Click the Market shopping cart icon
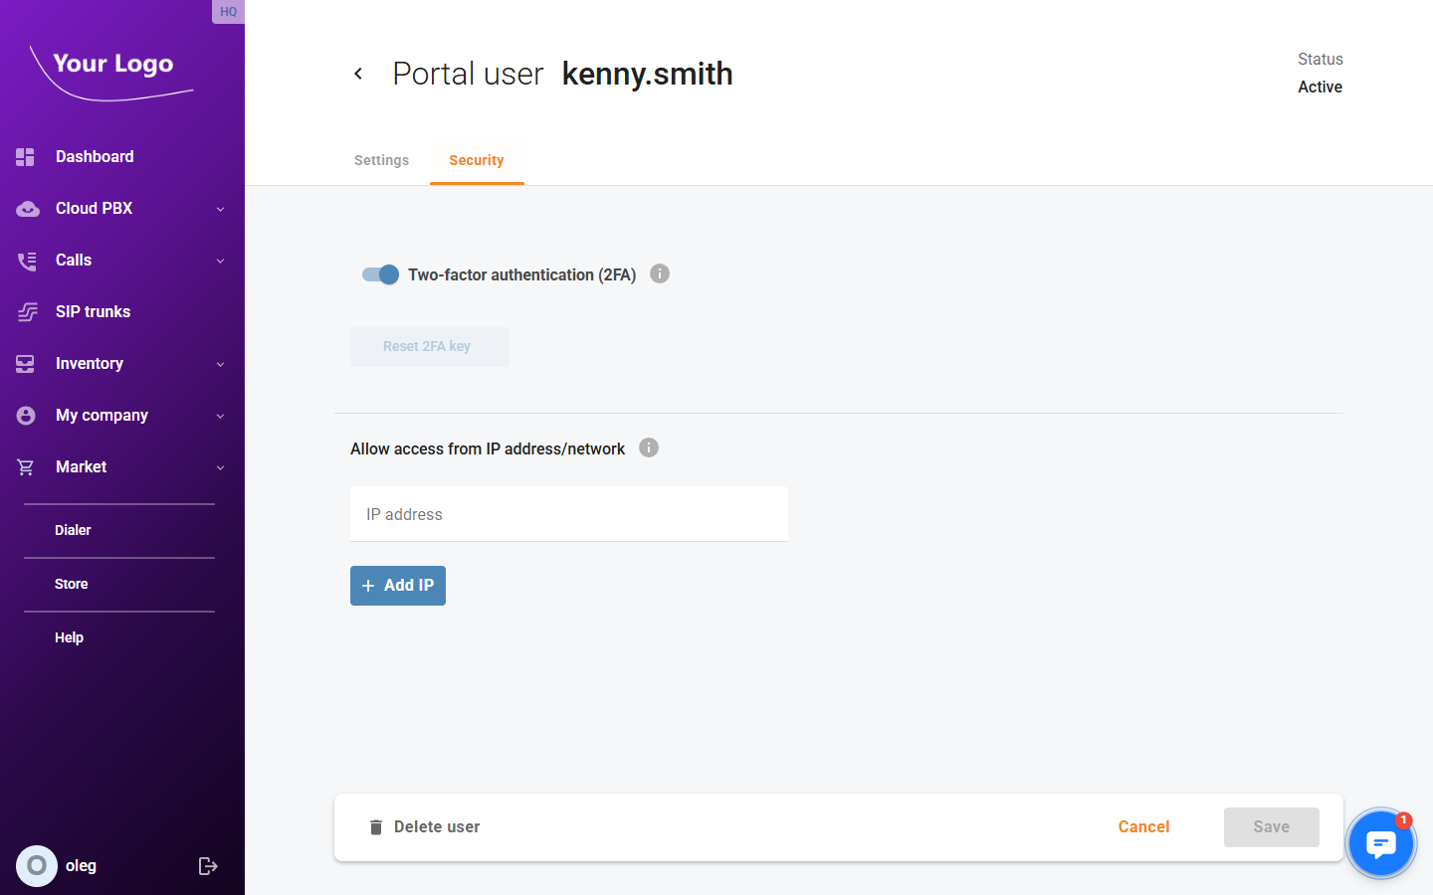The width and height of the screenshot is (1433, 895). pos(26,466)
